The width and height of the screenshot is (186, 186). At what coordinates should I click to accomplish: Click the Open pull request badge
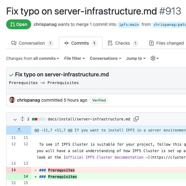18,24
